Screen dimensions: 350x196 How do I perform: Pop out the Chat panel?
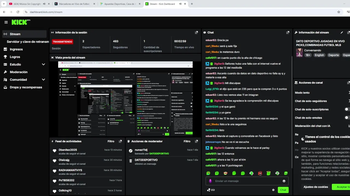point(288,32)
